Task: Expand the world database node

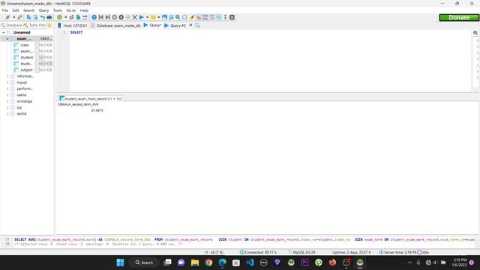Action: pos(7,114)
